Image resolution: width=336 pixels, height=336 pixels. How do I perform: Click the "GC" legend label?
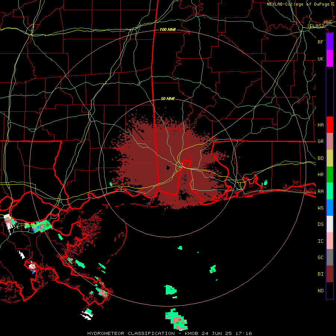point(320,258)
